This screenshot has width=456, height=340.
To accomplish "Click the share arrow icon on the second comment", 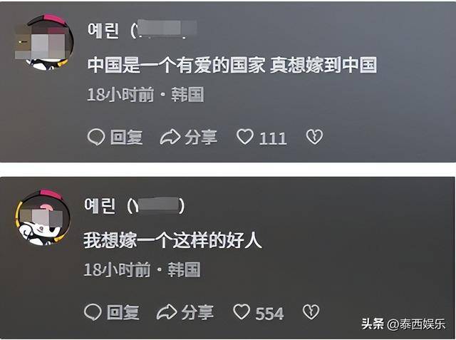I will click(167, 312).
